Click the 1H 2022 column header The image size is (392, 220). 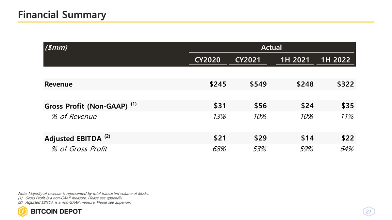tap(335, 60)
